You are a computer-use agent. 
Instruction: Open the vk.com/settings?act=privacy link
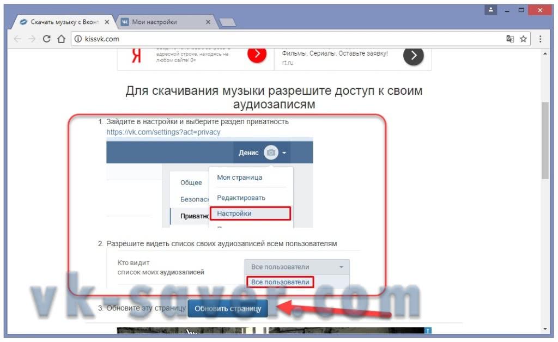(163, 132)
